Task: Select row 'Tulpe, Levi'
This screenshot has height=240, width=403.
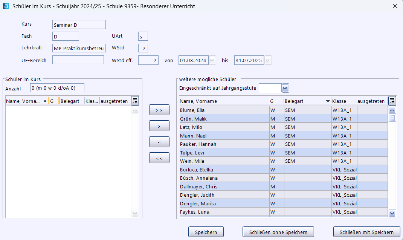Action: click(x=283, y=153)
